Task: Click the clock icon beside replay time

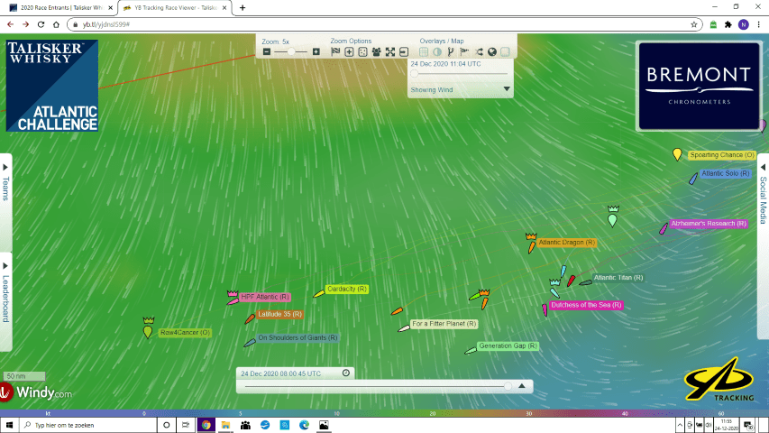Action: (346, 373)
